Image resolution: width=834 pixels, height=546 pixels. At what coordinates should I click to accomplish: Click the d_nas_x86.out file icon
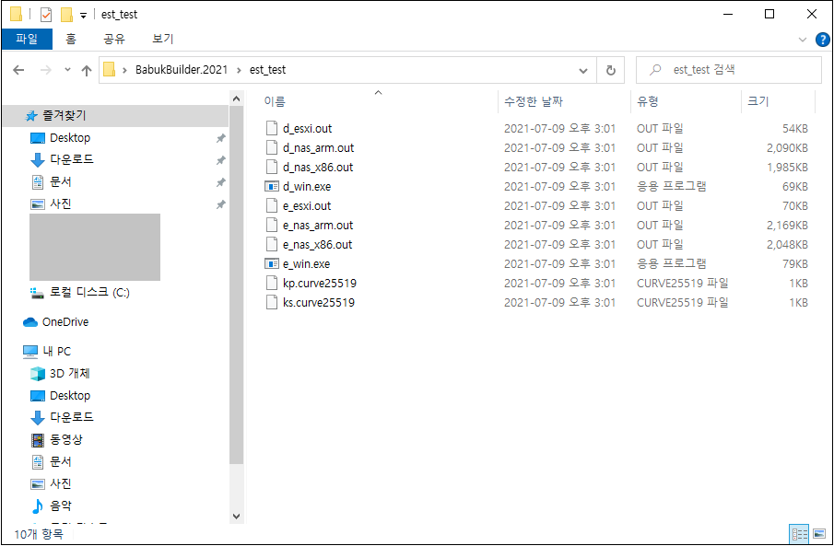tap(272, 167)
